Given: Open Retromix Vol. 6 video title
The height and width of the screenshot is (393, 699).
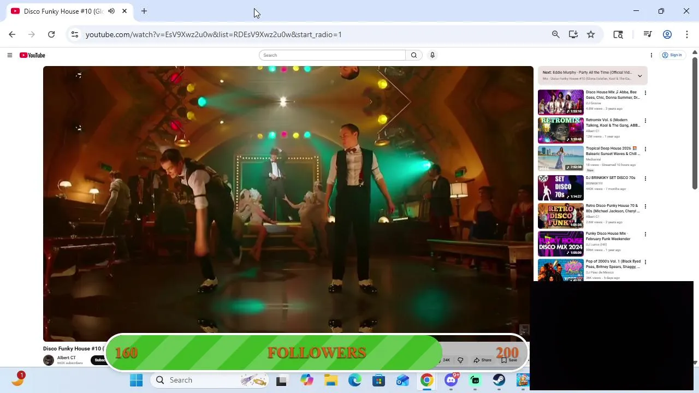Looking at the screenshot, I should pos(613,123).
